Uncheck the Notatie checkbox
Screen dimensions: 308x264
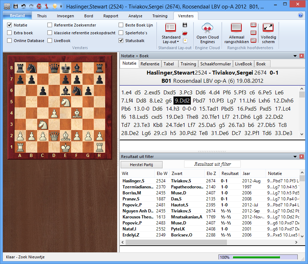click(x=10, y=25)
